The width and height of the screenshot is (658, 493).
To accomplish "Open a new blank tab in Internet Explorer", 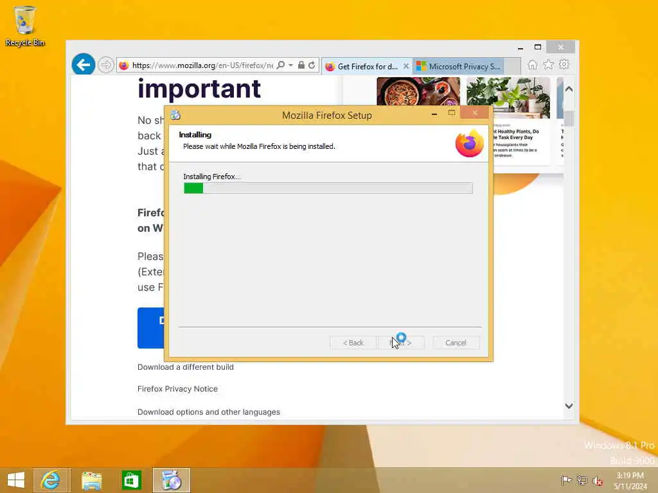I will 512,66.
